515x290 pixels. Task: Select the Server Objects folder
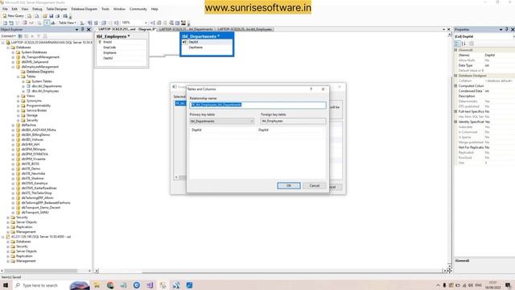click(x=27, y=222)
